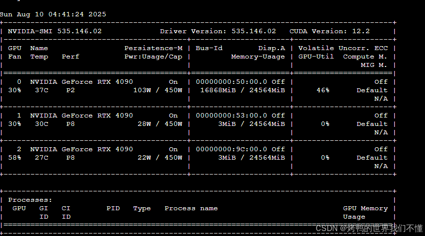Click the "Memory-Usage" header

258,57
